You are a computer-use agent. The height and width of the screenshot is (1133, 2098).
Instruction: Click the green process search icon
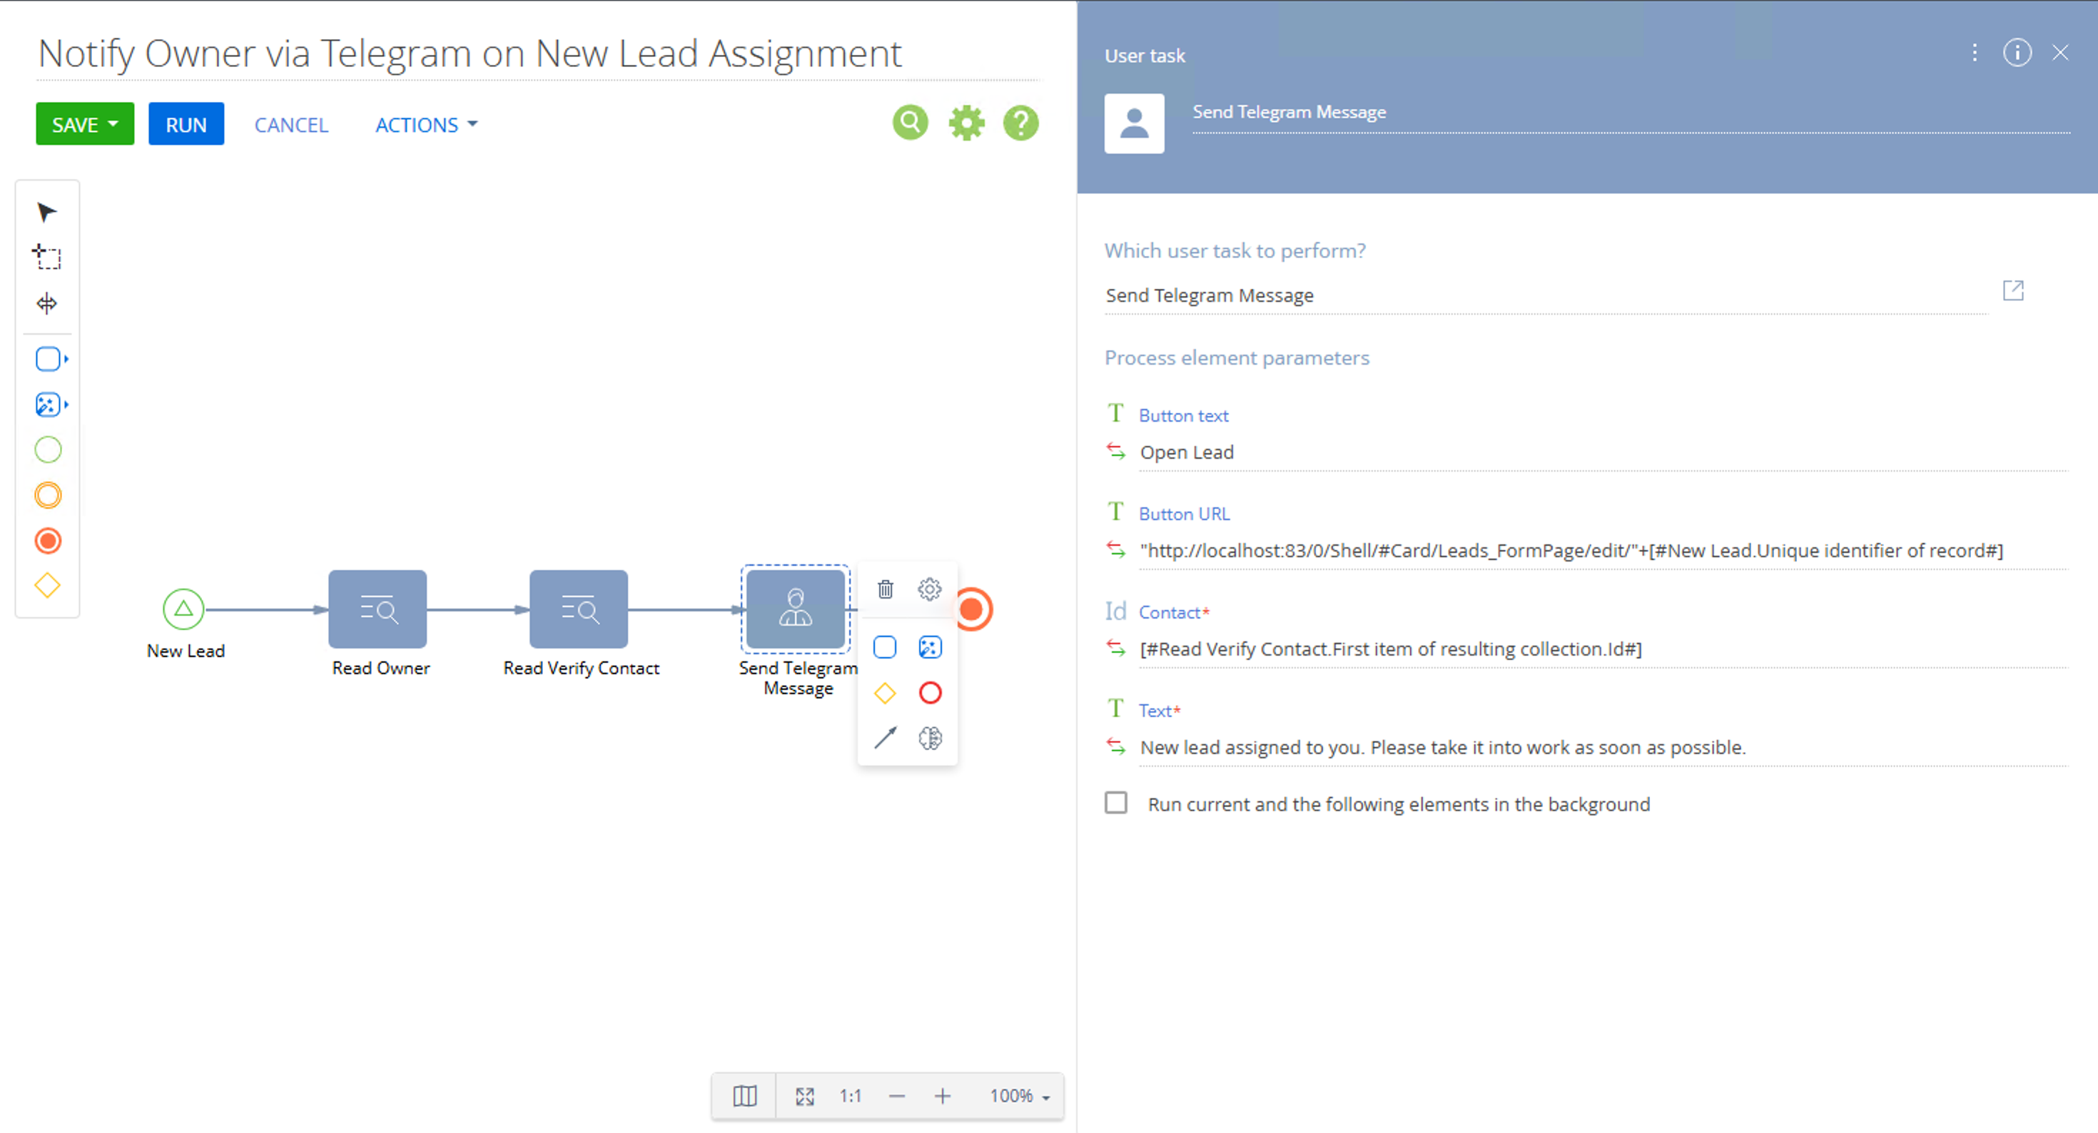point(910,123)
